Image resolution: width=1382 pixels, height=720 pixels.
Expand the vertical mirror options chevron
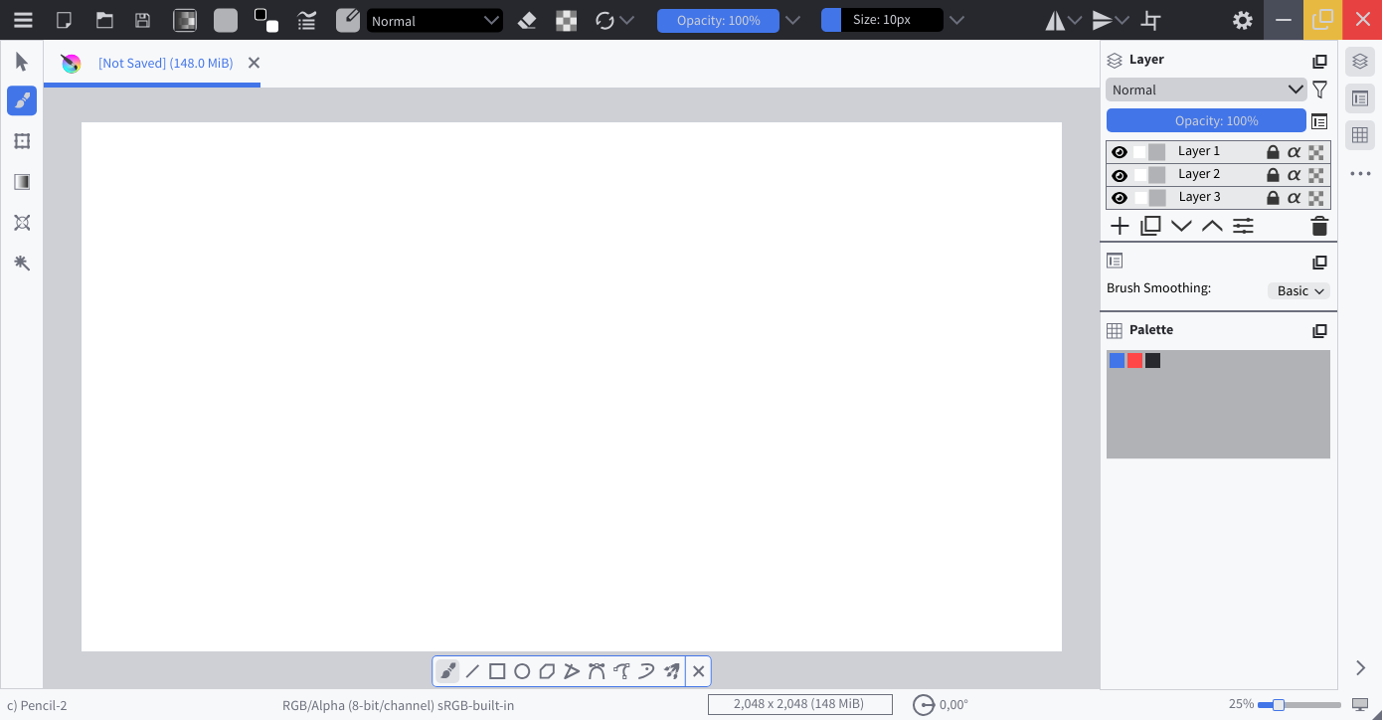tap(1123, 20)
